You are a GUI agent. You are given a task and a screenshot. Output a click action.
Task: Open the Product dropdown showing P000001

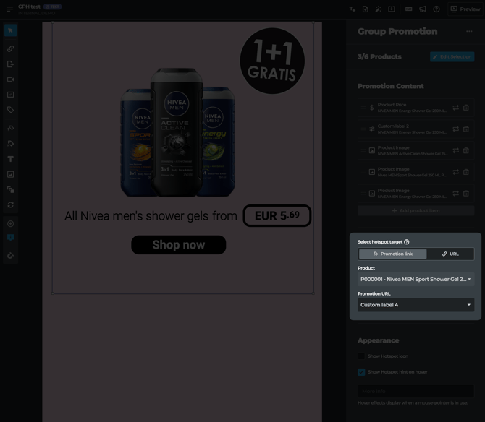point(416,279)
